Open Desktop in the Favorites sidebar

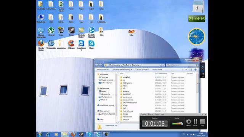coord(106,83)
